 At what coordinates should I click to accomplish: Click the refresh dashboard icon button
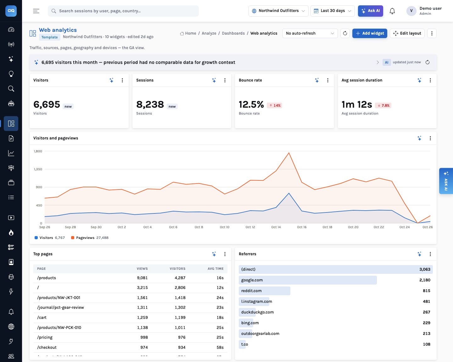pos(345,33)
